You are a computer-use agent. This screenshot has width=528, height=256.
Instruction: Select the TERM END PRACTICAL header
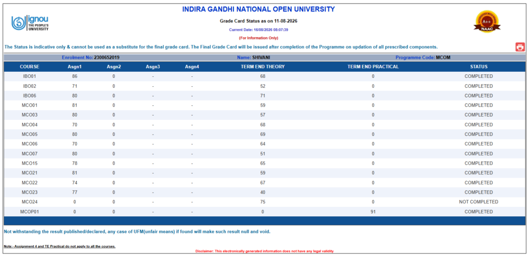(373, 67)
